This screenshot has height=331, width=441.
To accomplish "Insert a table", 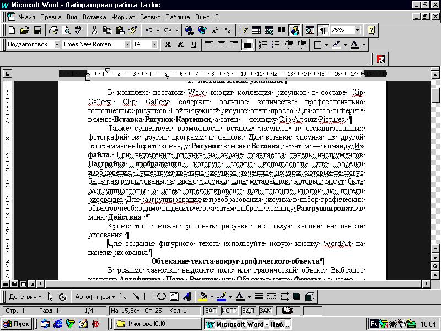I will [256, 30].
